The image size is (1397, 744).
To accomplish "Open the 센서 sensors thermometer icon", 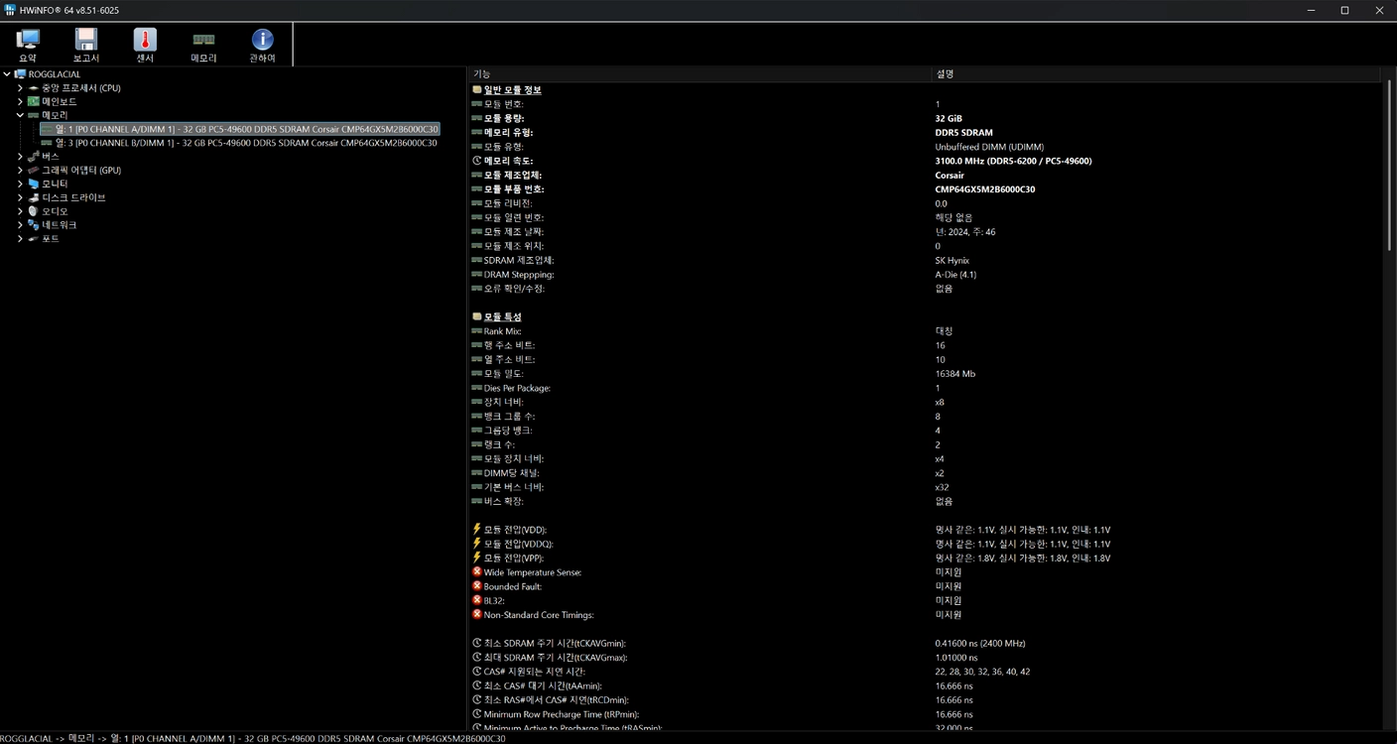I will 145,40.
